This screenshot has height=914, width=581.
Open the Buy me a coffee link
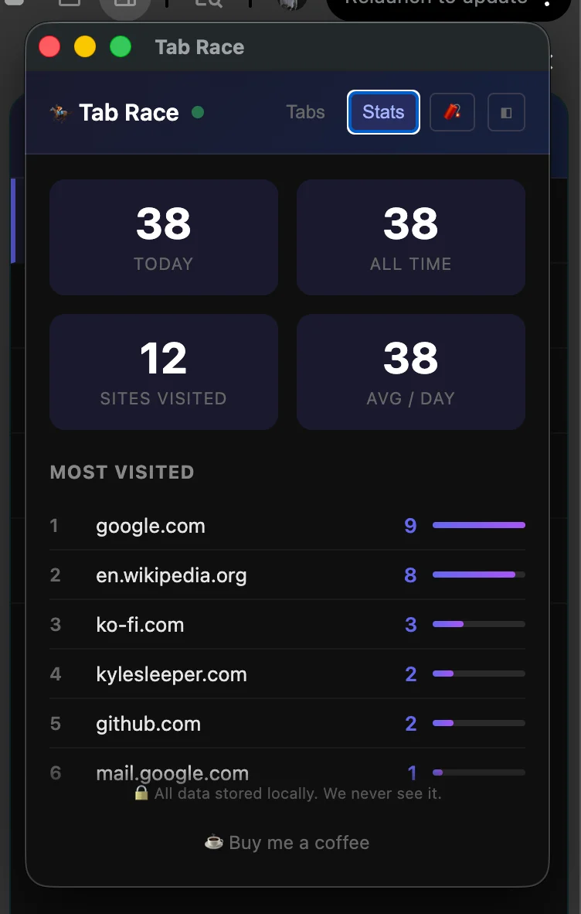click(287, 842)
